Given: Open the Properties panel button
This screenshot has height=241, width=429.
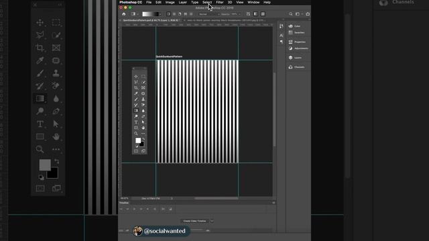Looking at the screenshot, I should click(x=298, y=42).
